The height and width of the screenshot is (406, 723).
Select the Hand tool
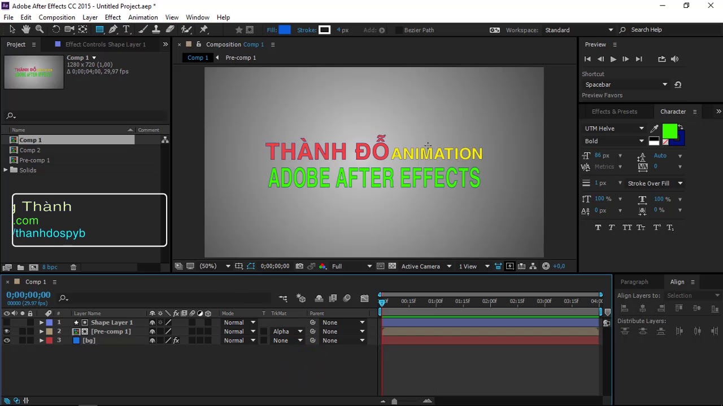point(26,29)
